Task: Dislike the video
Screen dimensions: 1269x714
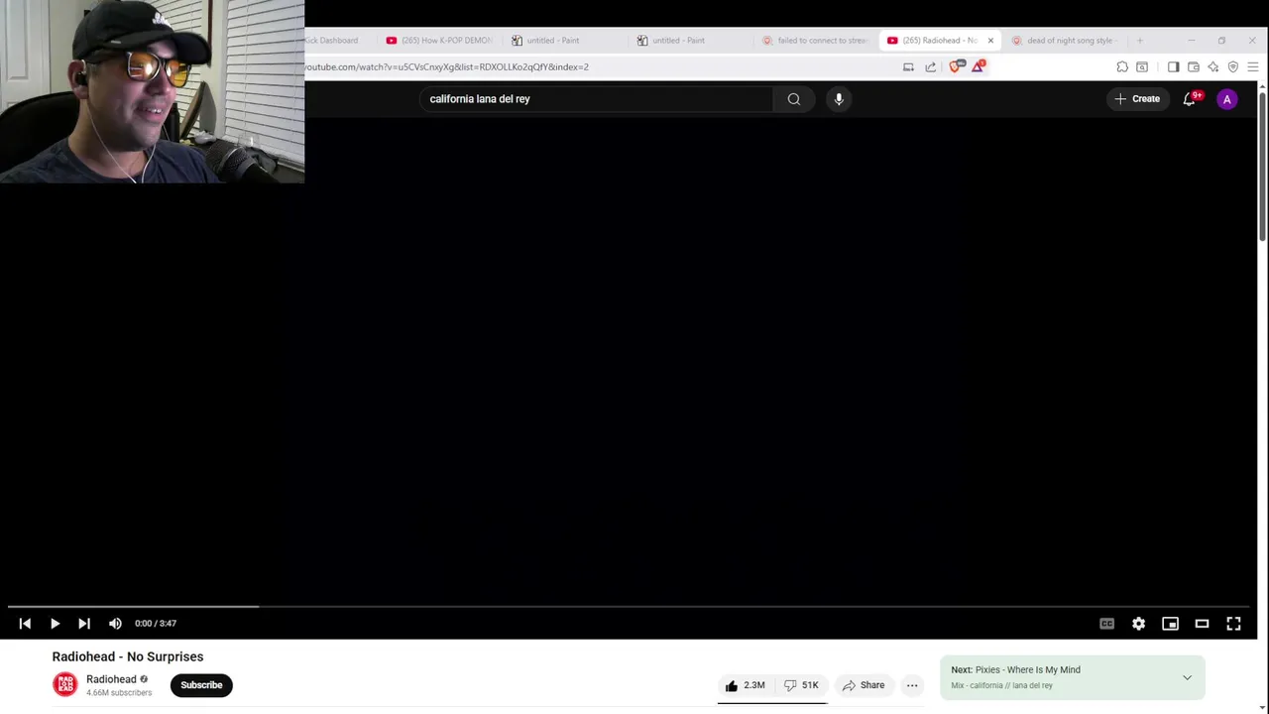Action: (801, 685)
